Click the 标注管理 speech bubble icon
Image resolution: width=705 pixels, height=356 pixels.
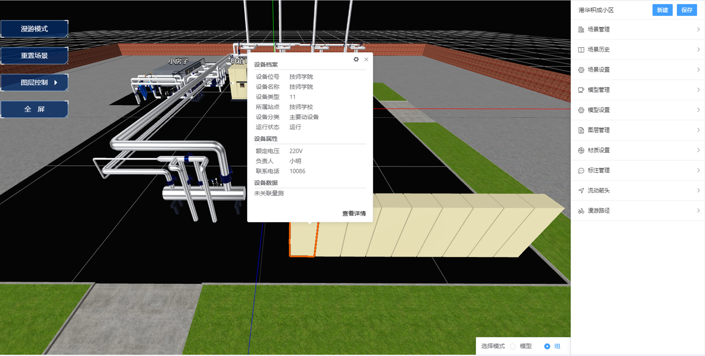[x=581, y=171]
